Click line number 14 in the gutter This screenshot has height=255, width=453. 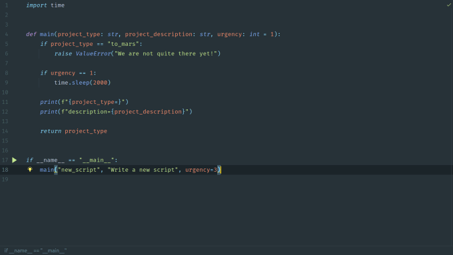coord(5,131)
